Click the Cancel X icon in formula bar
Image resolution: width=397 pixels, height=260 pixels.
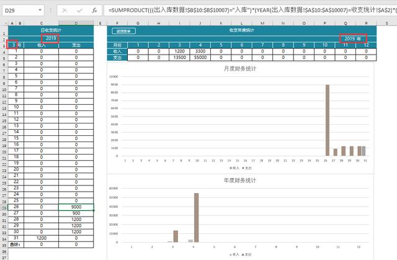(x=65, y=11)
